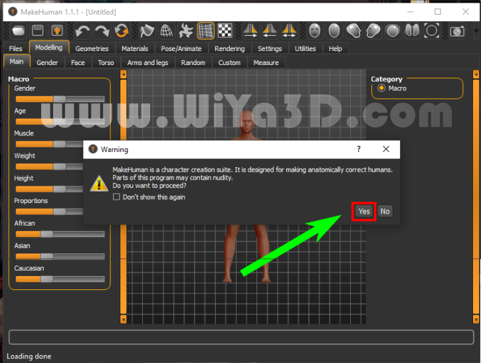Image resolution: width=481 pixels, height=363 pixels.
Task: Check the Don't show this again box
Action: pos(116,196)
